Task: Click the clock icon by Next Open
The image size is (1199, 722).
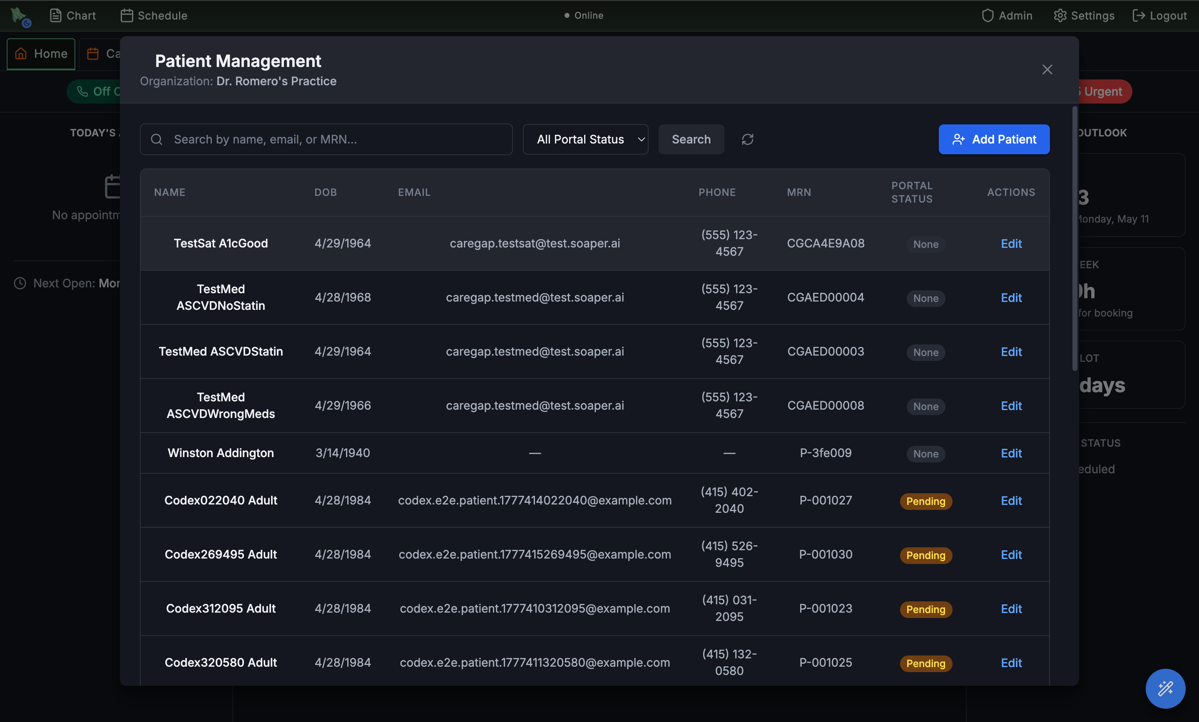Action: pyautogui.click(x=20, y=283)
